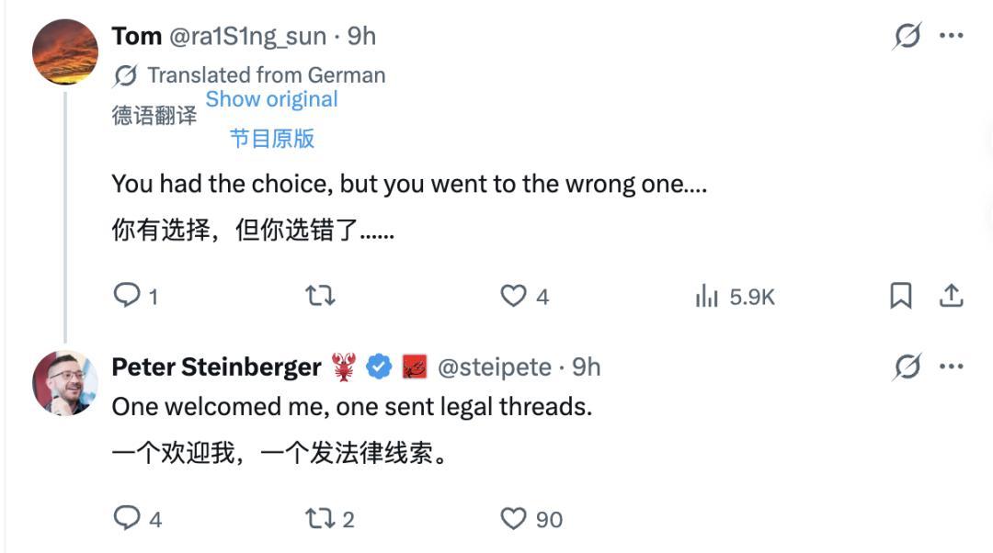Retweet Tom's post
This screenshot has width=993, height=553.
click(x=320, y=296)
